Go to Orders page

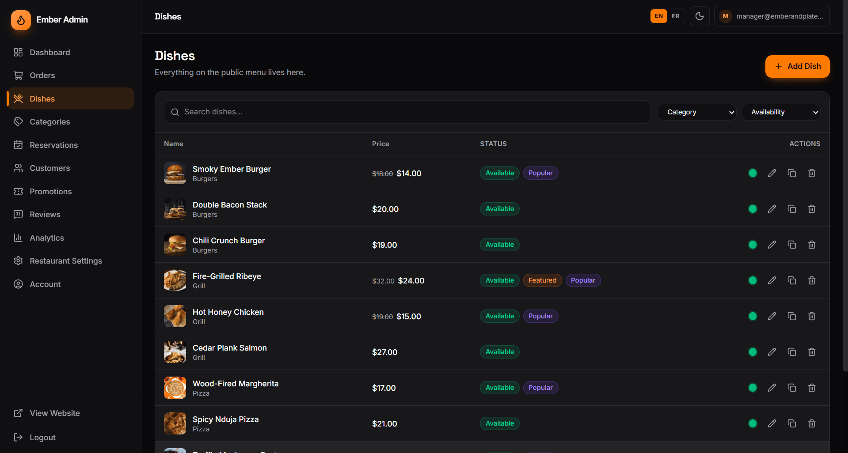tap(70, 75)
